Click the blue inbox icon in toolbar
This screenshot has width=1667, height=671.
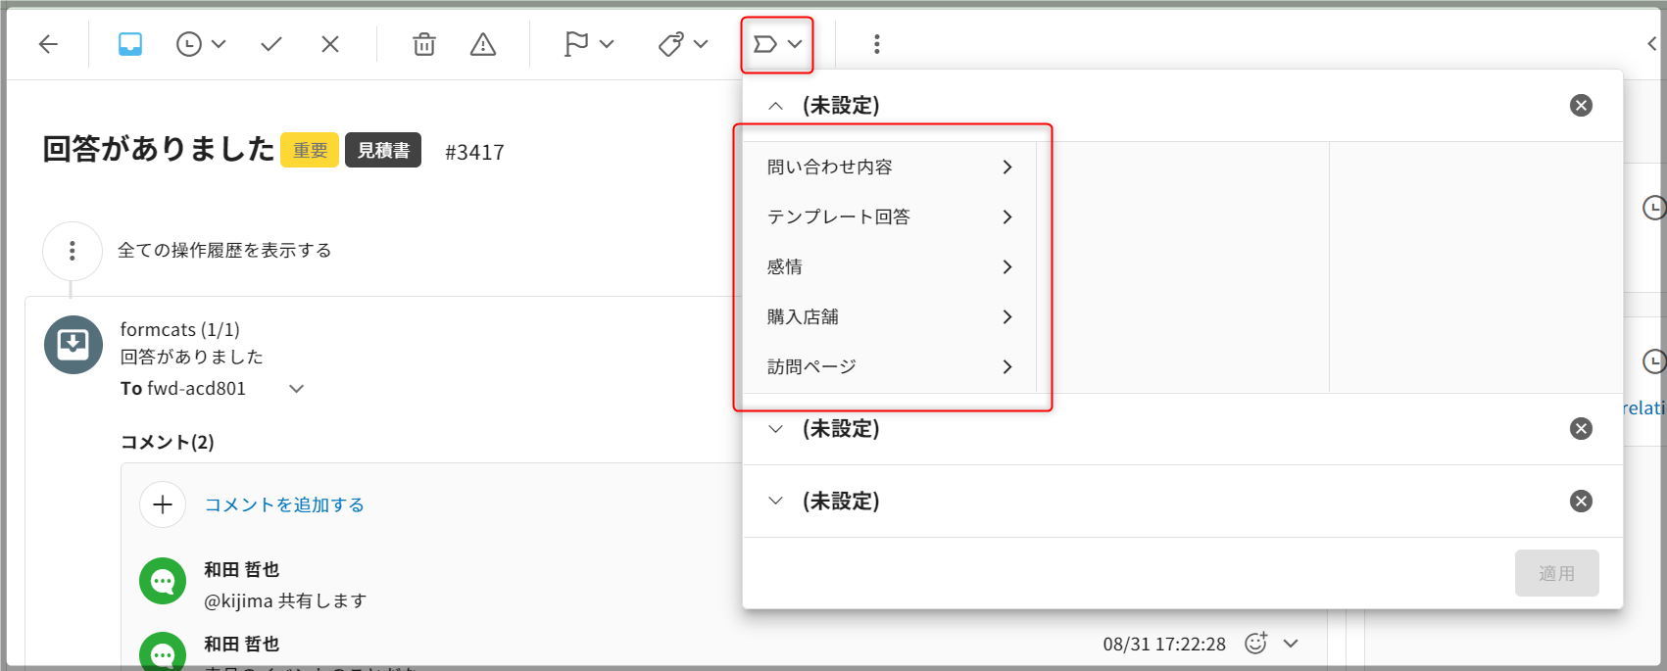pos(130,44)
